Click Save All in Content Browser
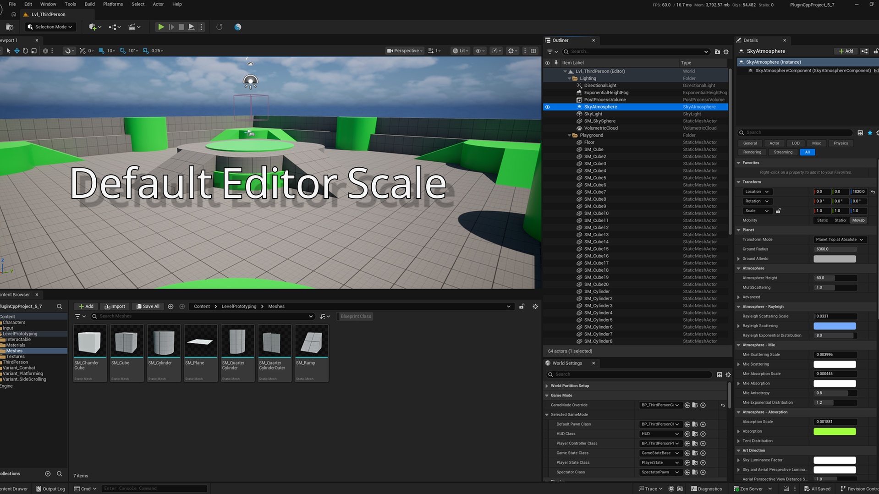This screenshot has width=879, height=494. [148, 307]
